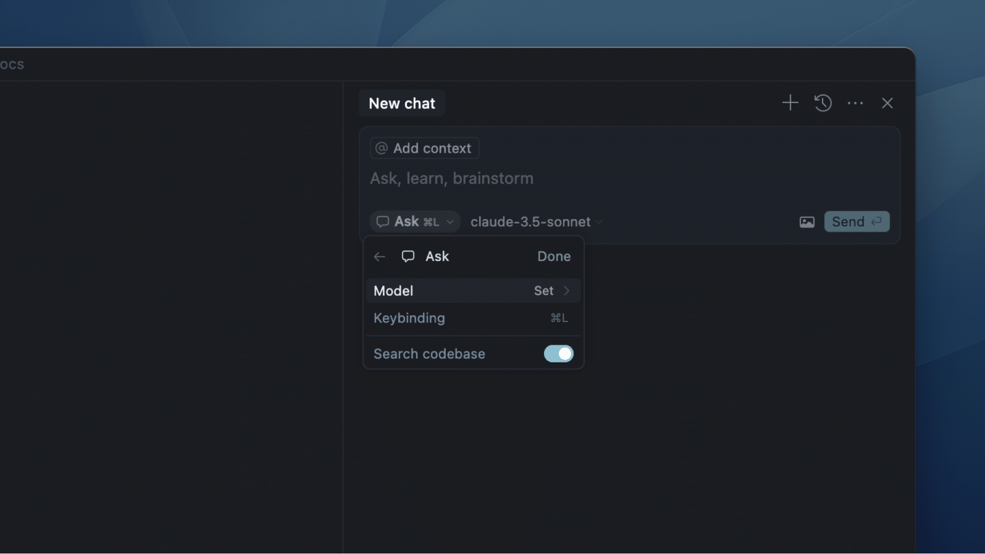Attach an image using picture icon
Viewport: 985px width, 554px height.
click(807, 222)
